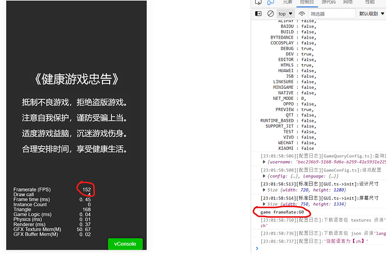The height and width of the screenshot is (253, 386).
Task: Click the 'BYTEDANCE : false' line
Action: point(294,37)
